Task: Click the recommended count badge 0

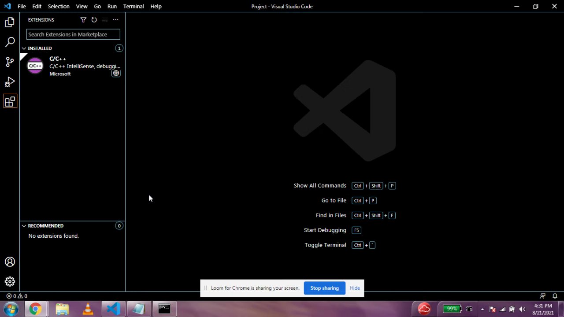Action: tap(119, 226)
